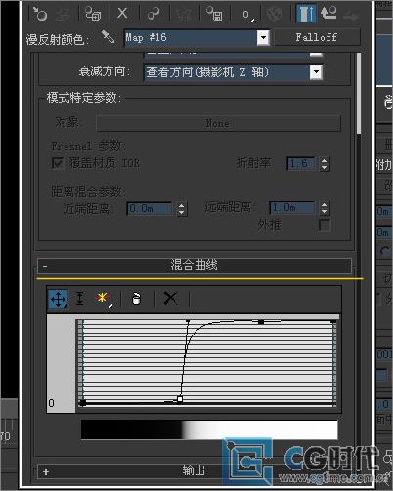Toggle the 外推 checkbox

pyautogui.click(x=325, y=225)
